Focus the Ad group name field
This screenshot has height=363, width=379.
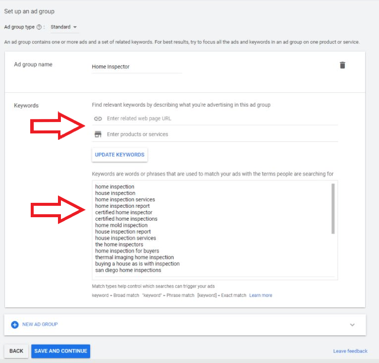coord(137,66)
